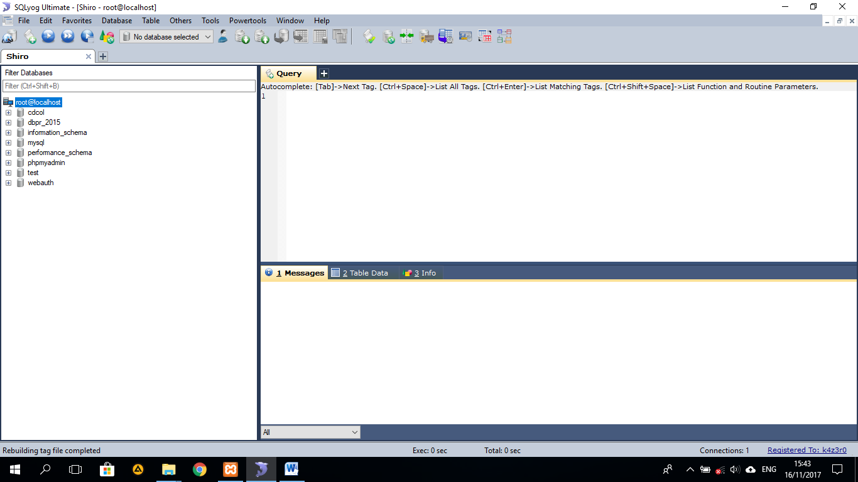
Task: Open the Table menu
Action: click(151, 21)
